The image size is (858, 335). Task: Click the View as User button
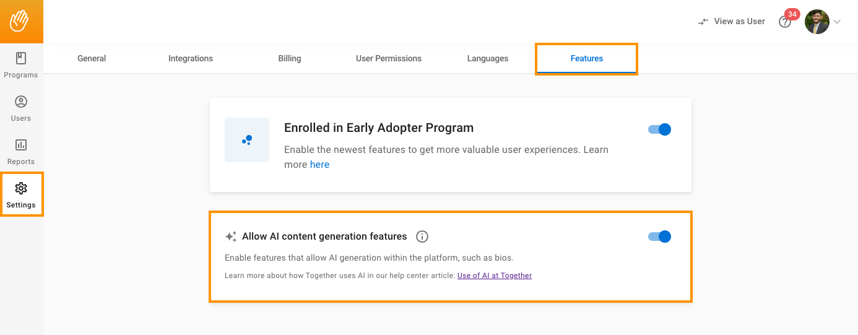click(x=732, y=21)
